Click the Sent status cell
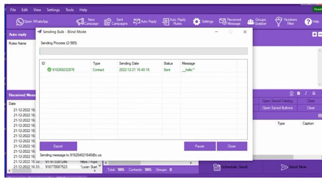The height and width of the screenshot is (181, 322). (x=167, y=69)
